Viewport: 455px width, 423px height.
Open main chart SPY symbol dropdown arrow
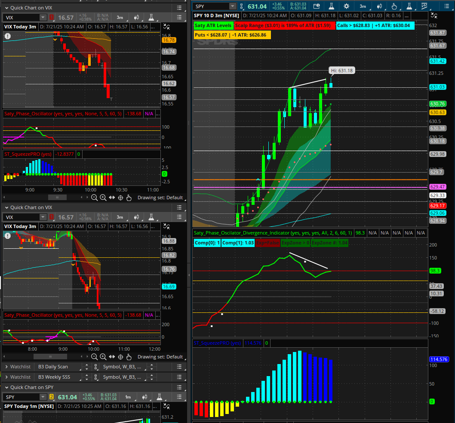[232, 6]
